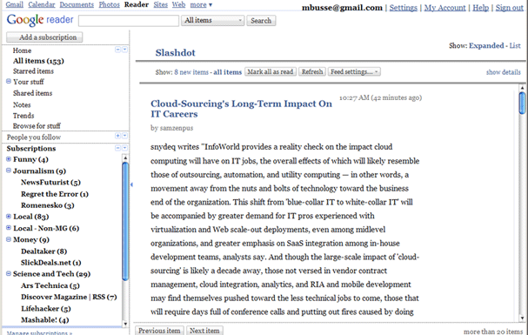Click article pane scroll down arrow

tap(522, 318)
